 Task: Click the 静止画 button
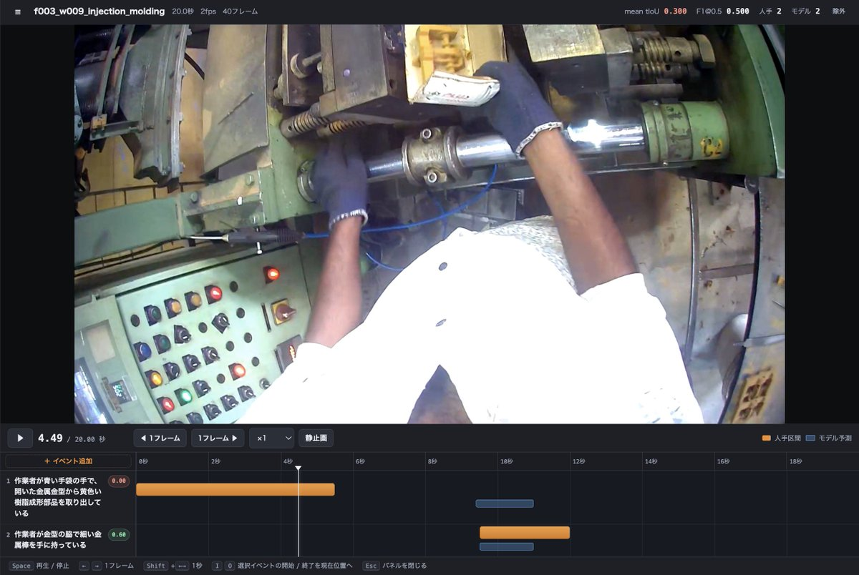point(316,438)
